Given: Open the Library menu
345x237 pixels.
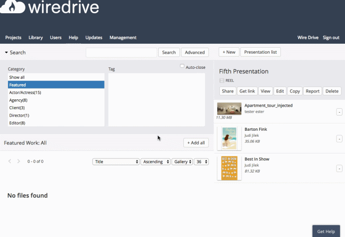Looking at the screenshot, I should point(35,37).
